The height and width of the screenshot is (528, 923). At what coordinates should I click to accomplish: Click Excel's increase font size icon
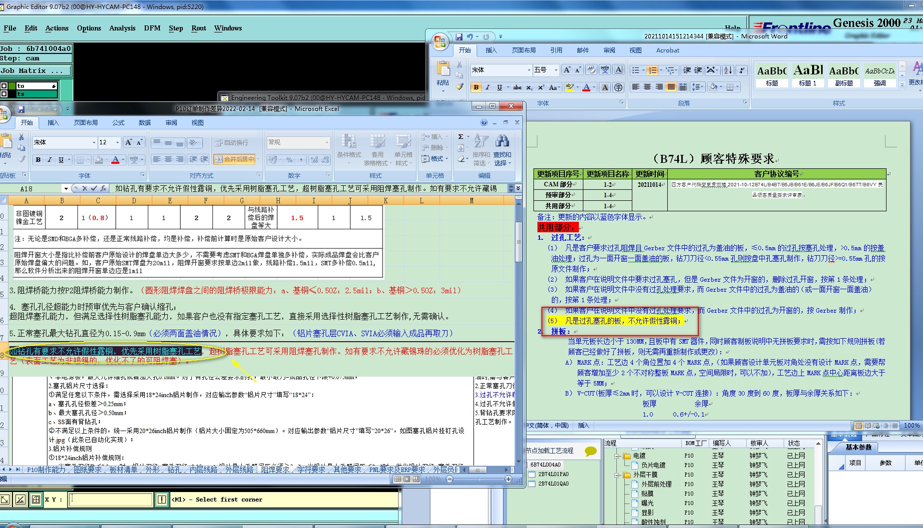point(128,142)
